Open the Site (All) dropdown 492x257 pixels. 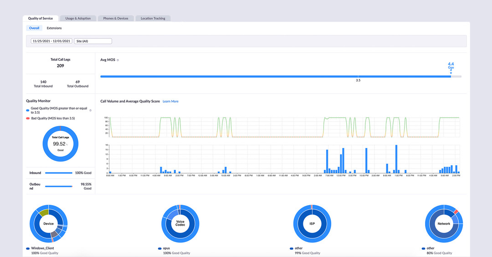(x=93, y=41)
